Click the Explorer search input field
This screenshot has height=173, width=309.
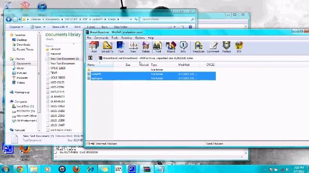(166, 19)
